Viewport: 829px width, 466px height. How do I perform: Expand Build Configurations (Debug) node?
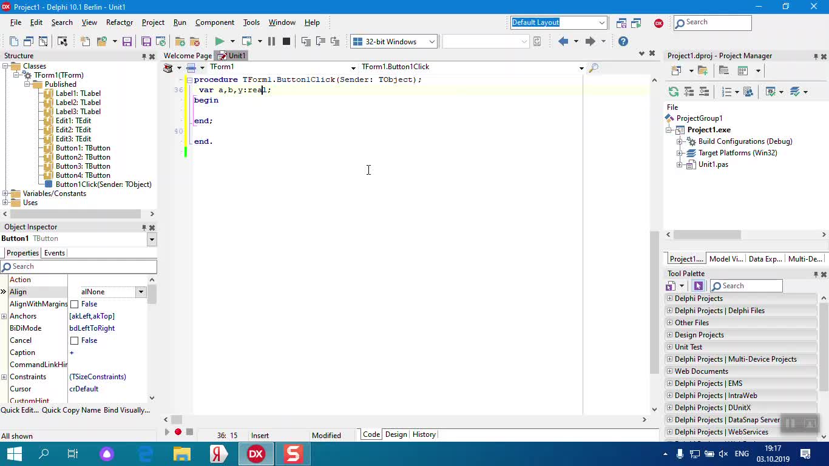pyautogui.click(x=680, y=141)
